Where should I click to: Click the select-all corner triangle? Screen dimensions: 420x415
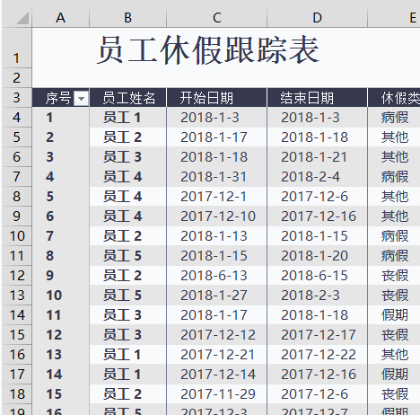click(x=22, y=18)
